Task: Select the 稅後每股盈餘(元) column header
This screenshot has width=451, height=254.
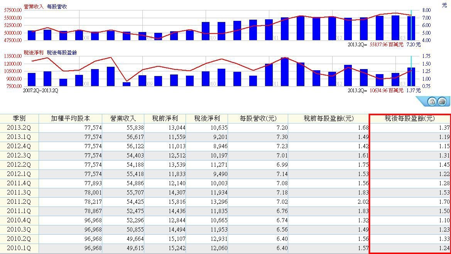Action: [x=410, y=118]
